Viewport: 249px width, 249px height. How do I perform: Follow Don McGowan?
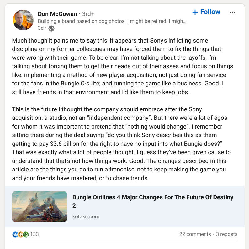206,12
